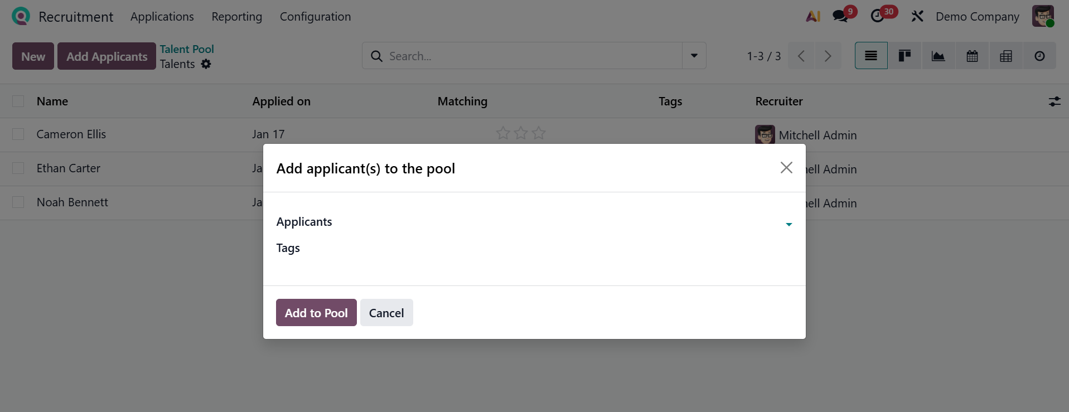Open optional columns adjust settings

(1054, 101)
